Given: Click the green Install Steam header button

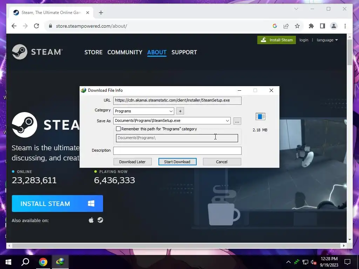Looking at the screenshot, I should [x=277, y=40].
